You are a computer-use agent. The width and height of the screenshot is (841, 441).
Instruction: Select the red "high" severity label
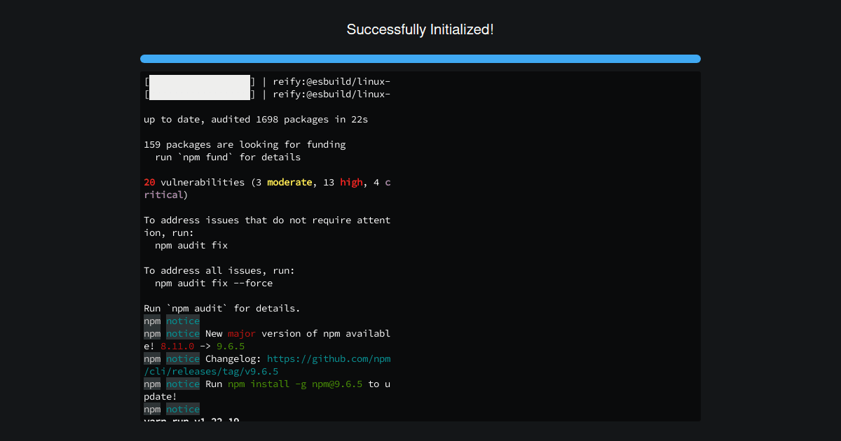point(351,182)
